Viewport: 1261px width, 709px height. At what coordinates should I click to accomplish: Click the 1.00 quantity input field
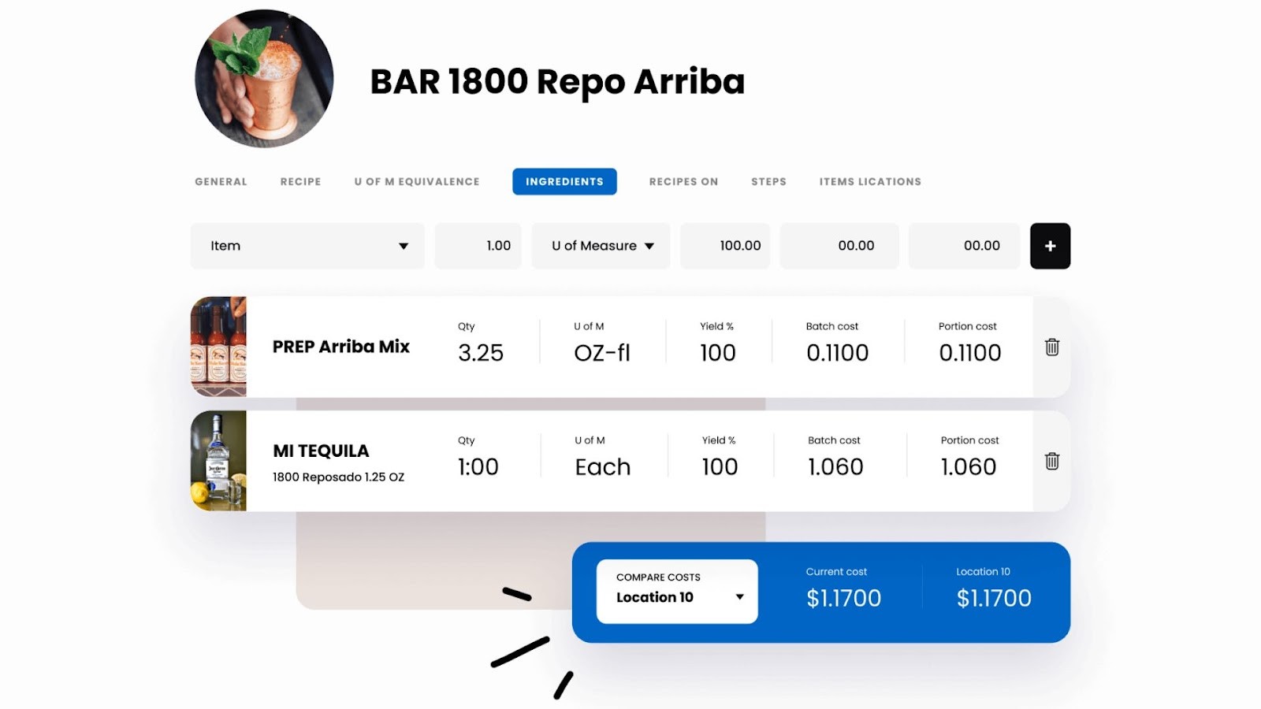point(478,246)
